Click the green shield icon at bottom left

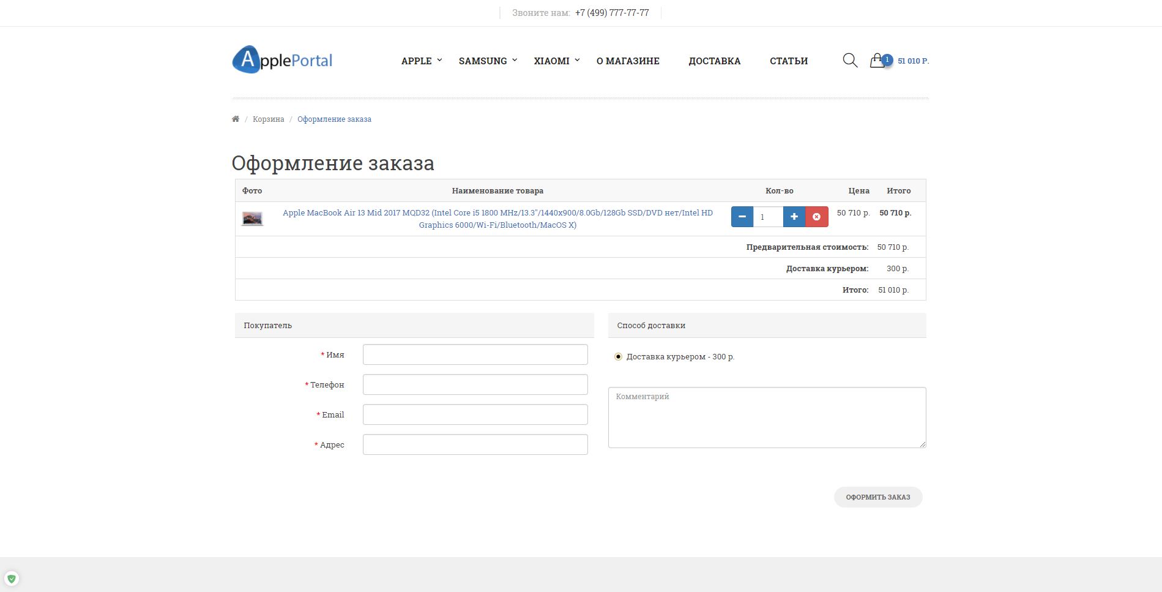point(11,579)
